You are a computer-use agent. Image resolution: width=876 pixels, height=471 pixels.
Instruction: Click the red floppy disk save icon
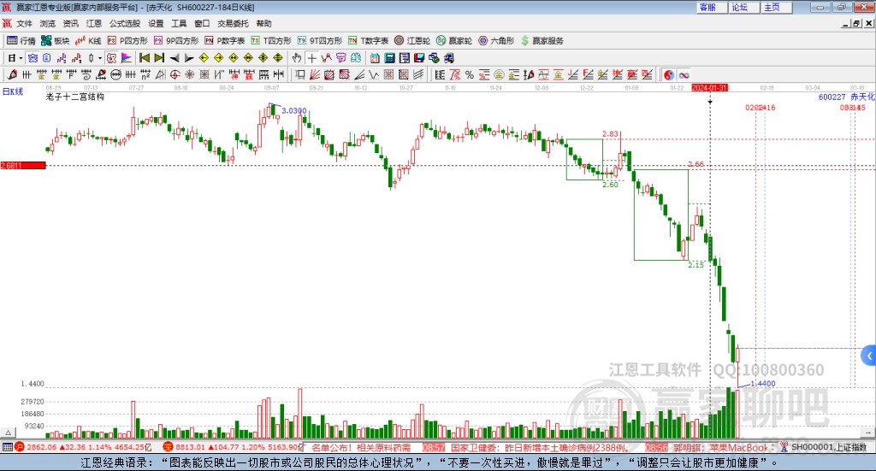coord(419,58)
